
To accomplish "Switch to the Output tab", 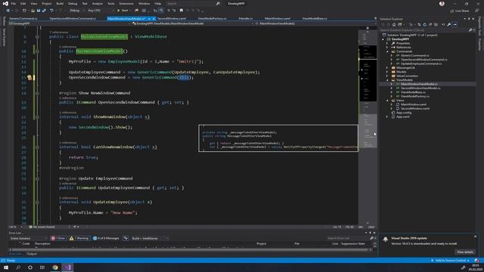I will click(x=32, y=254).
